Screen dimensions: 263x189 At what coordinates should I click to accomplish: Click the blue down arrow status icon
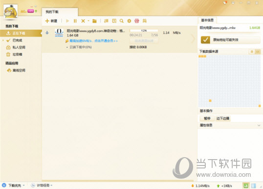47,33
